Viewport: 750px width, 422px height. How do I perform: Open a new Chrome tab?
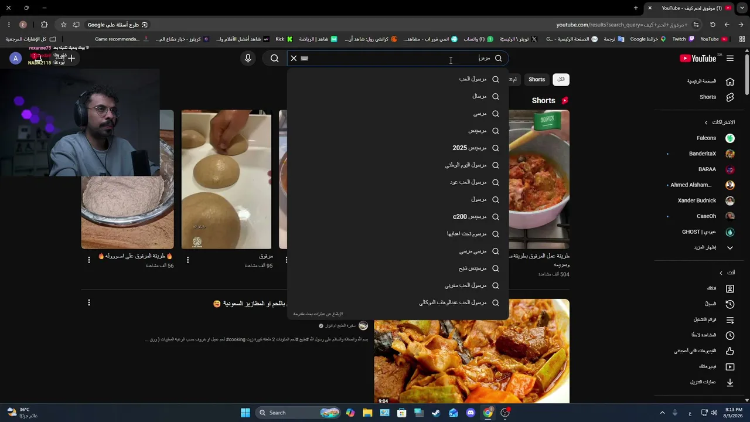636,8
